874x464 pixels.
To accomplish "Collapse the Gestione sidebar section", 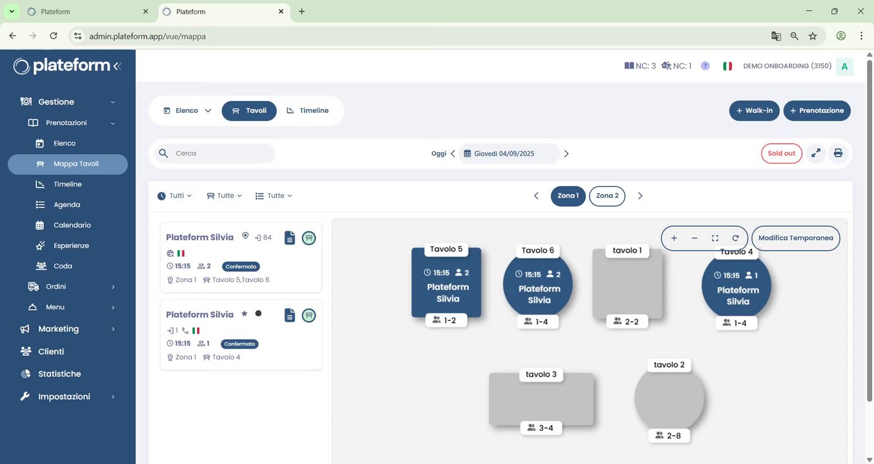I will 113,102.
